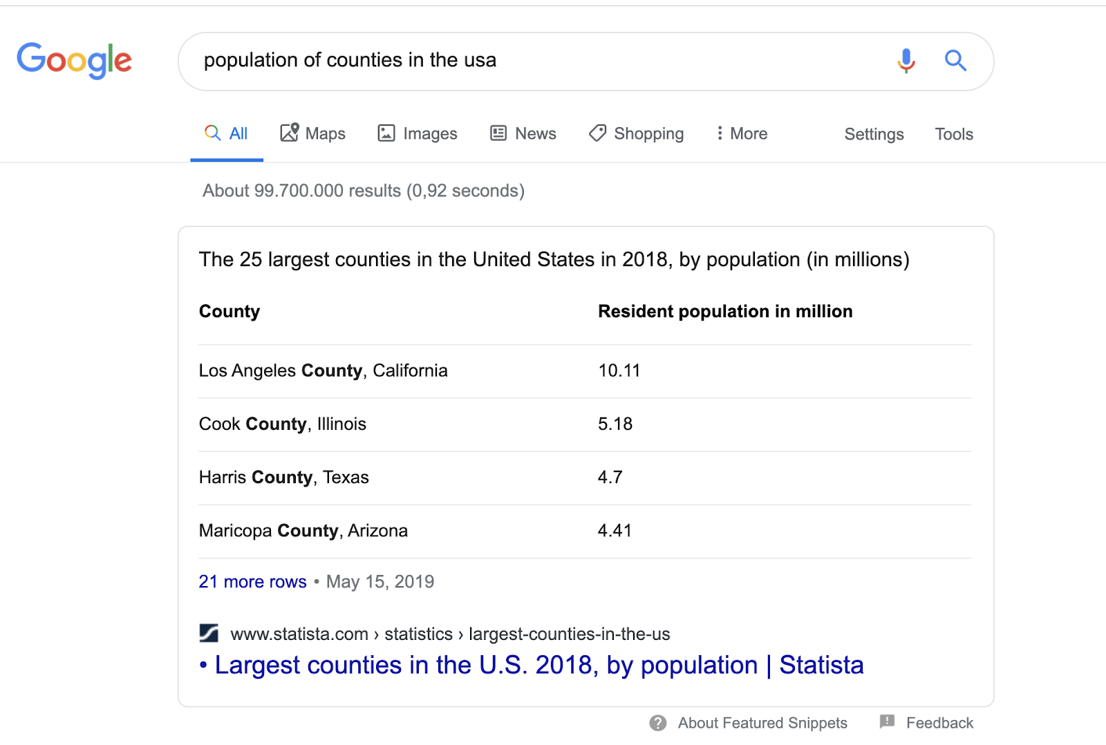The image size is (1106, 745).
Task: Open the About Featured Snippets link
Action: (762, 723)
